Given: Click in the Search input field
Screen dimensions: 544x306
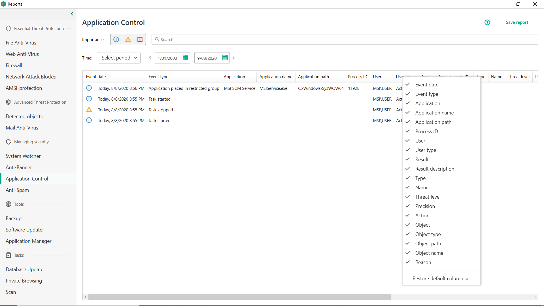Looking at the screenshot, I should pyautogui.click(x=345, y=39).
